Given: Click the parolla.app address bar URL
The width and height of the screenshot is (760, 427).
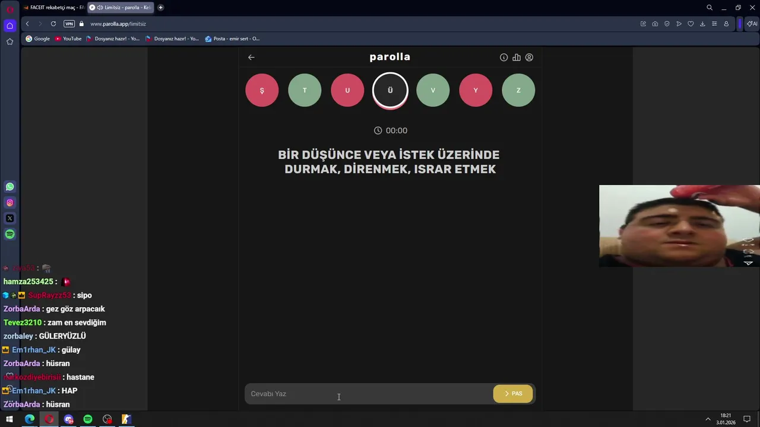Looking at the screenshot, I should [x=118, y=24].
